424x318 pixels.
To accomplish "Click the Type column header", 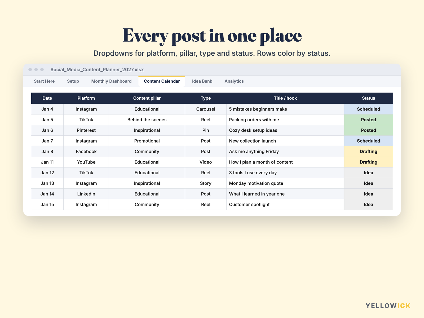I will coord(206,98).
